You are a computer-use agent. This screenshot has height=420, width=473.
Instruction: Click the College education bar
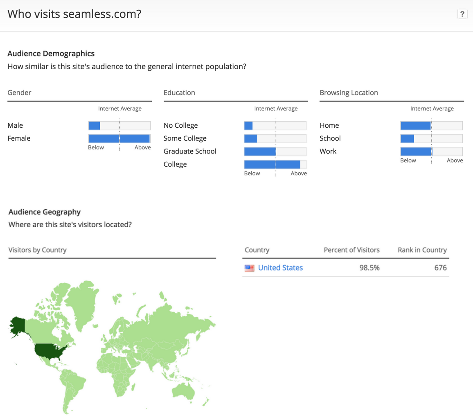pos(275,165)
